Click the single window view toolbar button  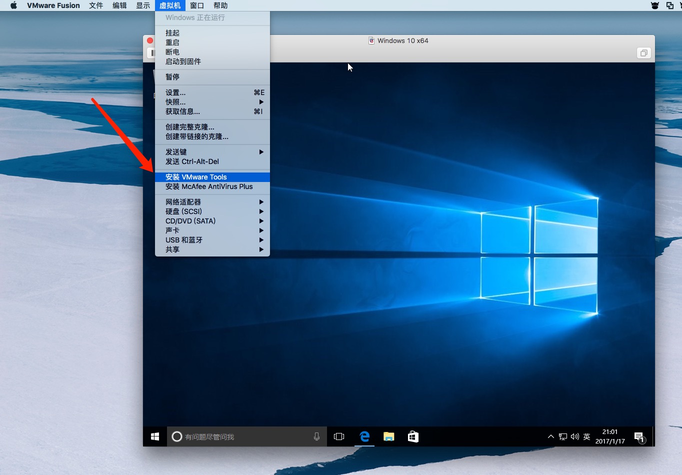(644, 53)
